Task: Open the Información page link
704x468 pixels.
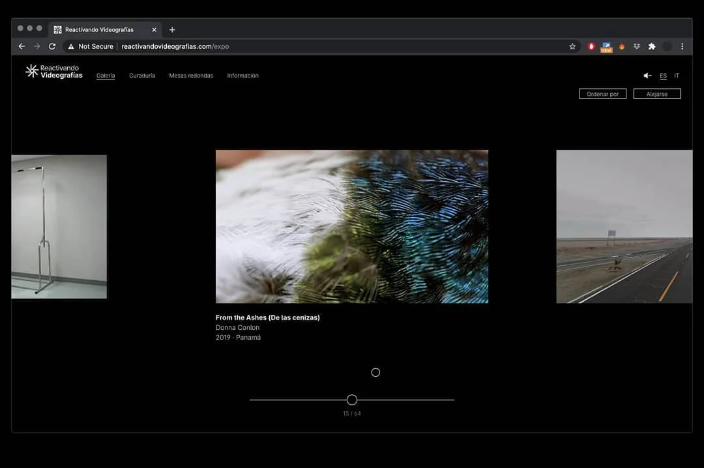Action: 242,76
